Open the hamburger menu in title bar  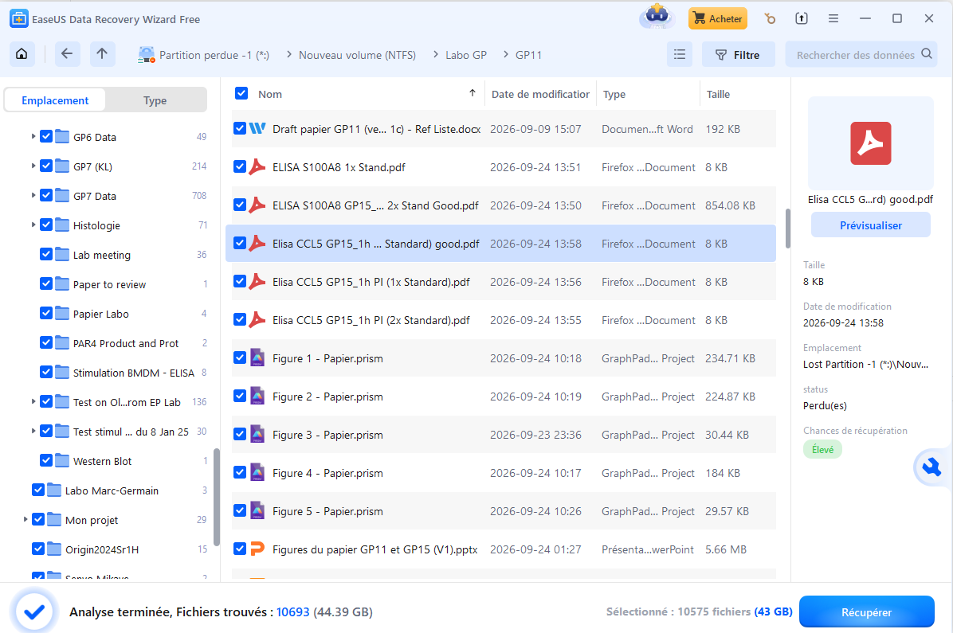[x=833, y=19]
